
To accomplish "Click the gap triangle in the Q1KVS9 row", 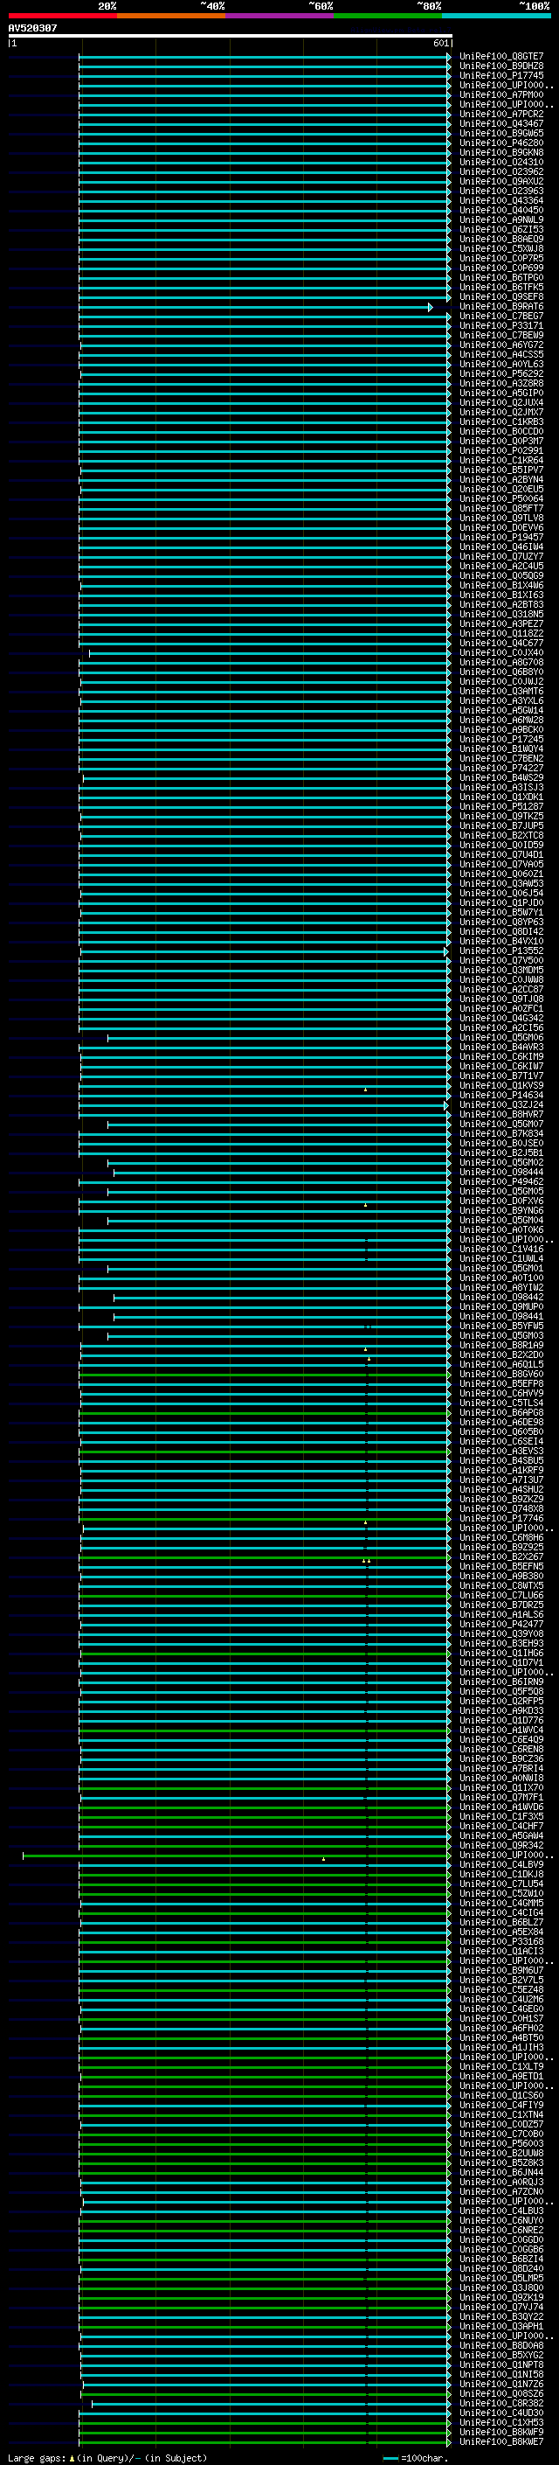I will [365, 1089].
